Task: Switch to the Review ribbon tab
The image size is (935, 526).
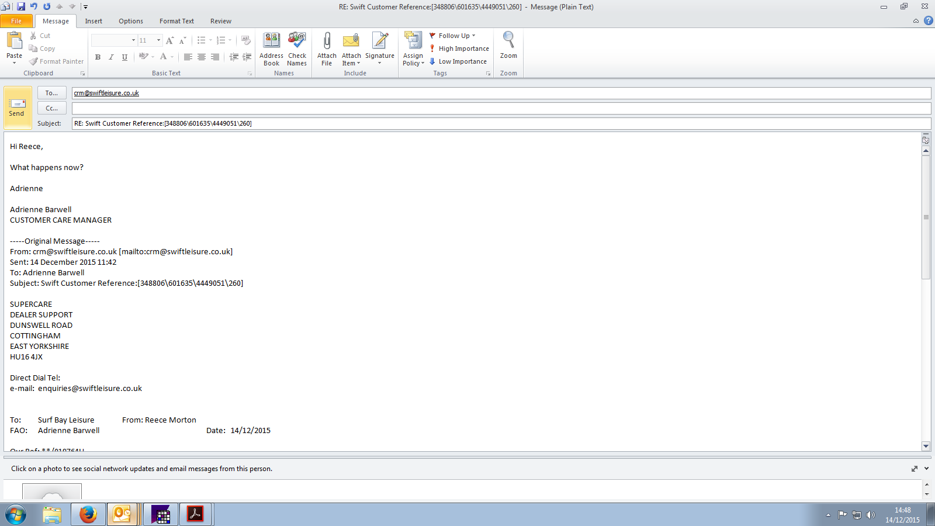Action: pos(221,21)
